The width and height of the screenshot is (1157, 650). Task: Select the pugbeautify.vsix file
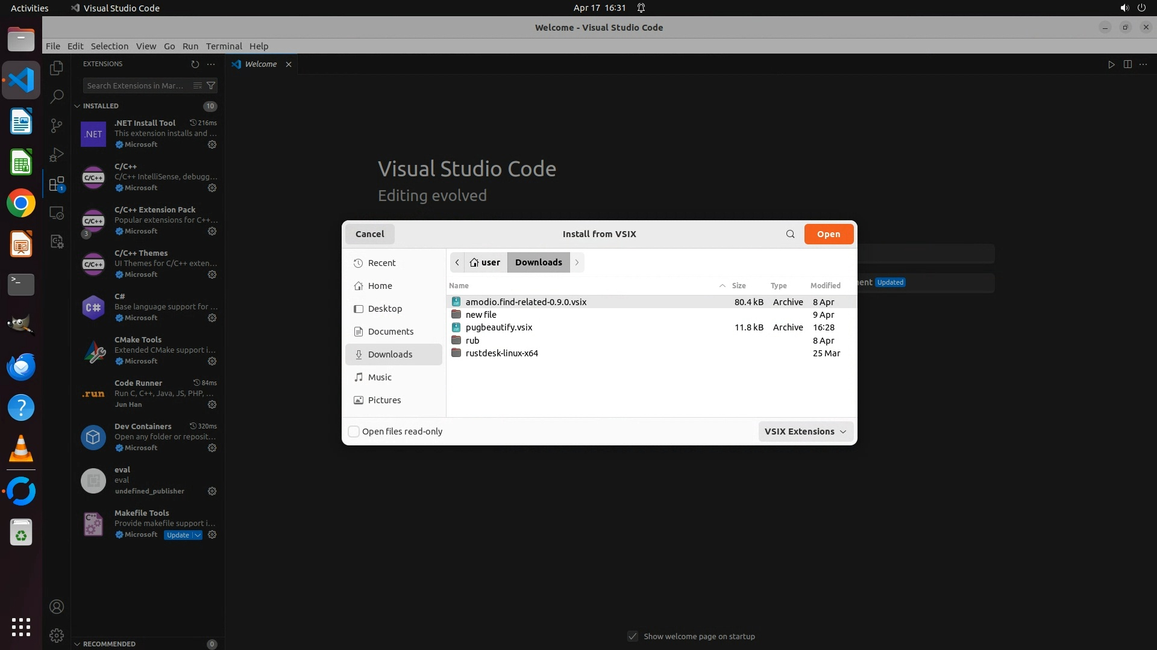(499, 327)
